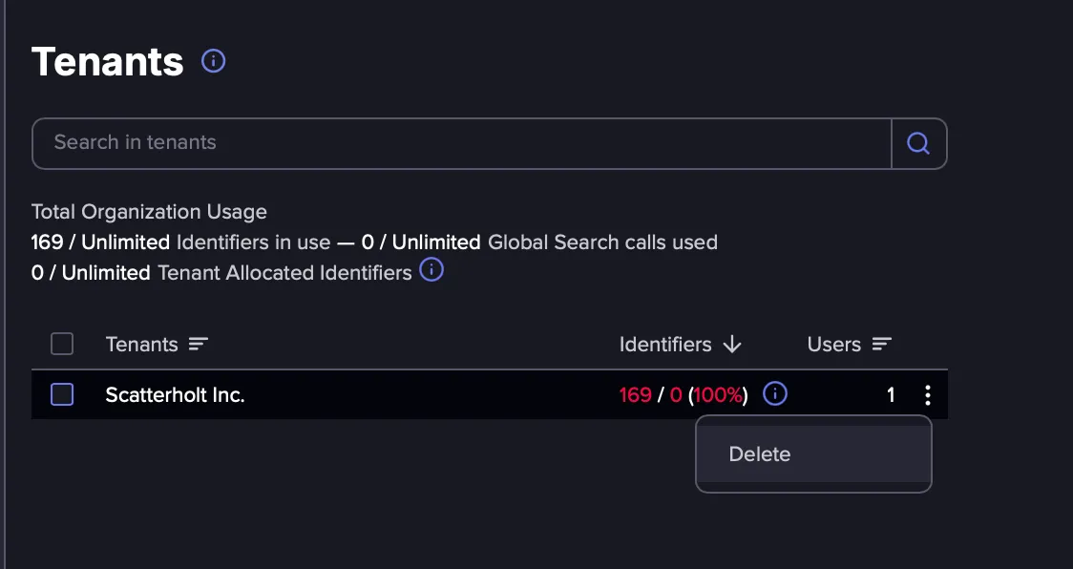Click the down arrow next to Identifiers header
This screenshot has height=569, width=1073.
coord(732,344)
